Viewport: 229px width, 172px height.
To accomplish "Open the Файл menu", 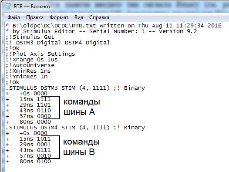I will [13, 17].
